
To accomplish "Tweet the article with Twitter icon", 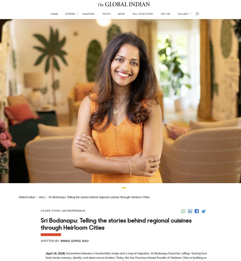I will [204, 211].
